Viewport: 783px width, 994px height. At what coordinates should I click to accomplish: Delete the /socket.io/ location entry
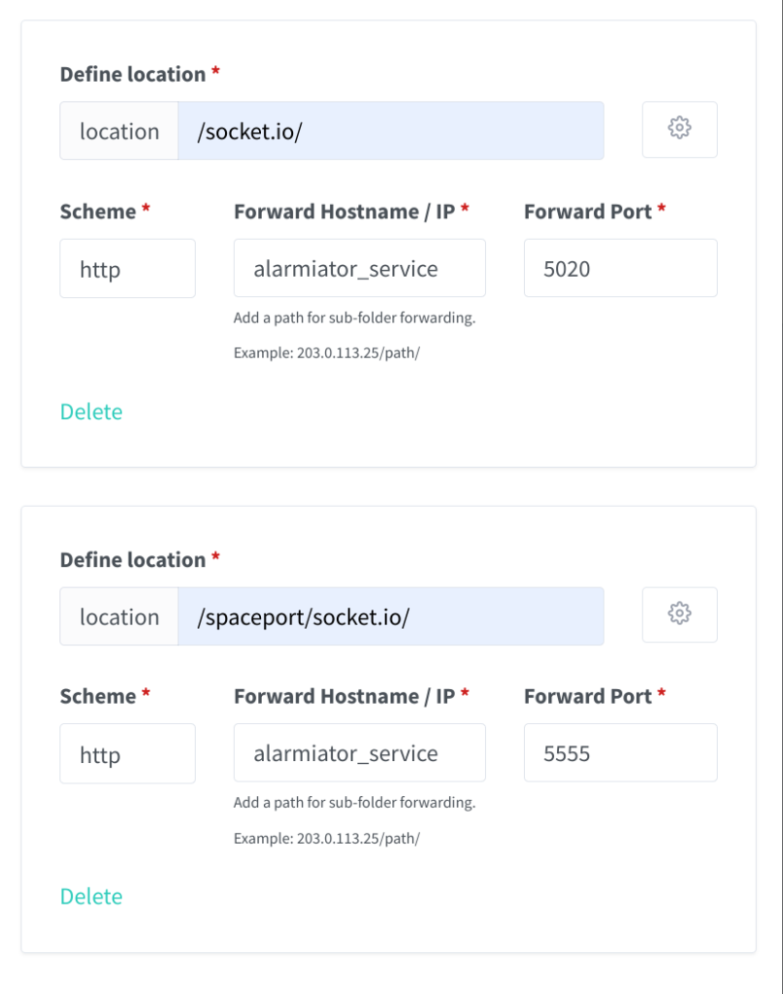pos(91,412)
